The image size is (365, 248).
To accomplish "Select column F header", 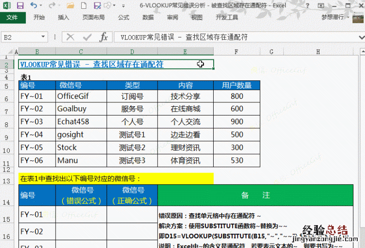I will [236, 52].
